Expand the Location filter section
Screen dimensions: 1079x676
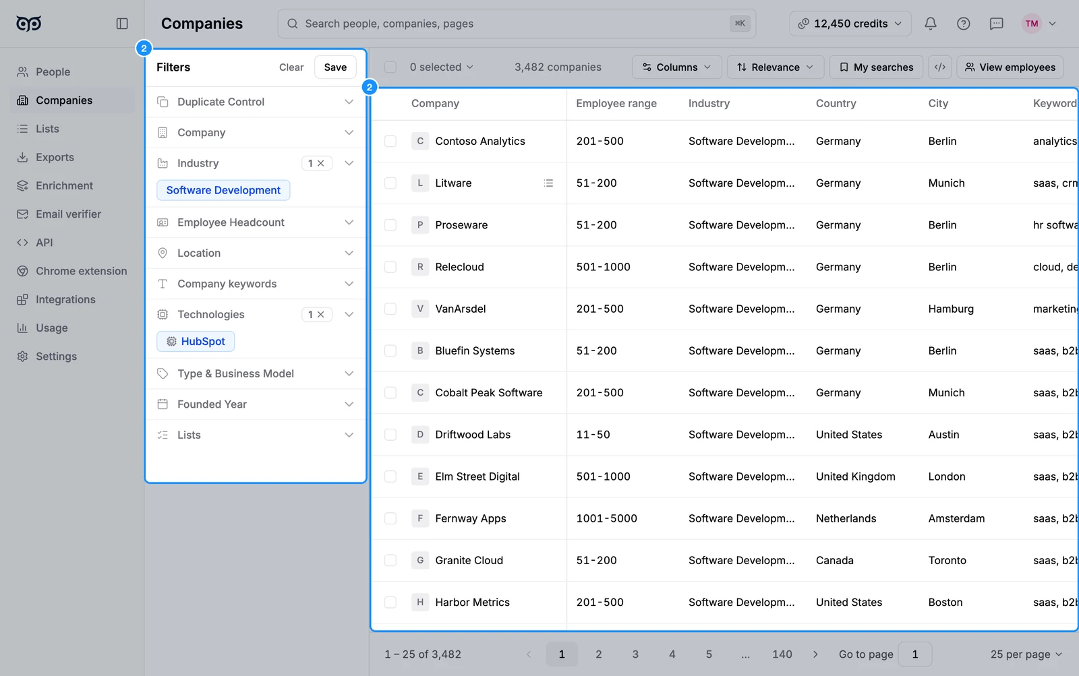tap(256, 253)
